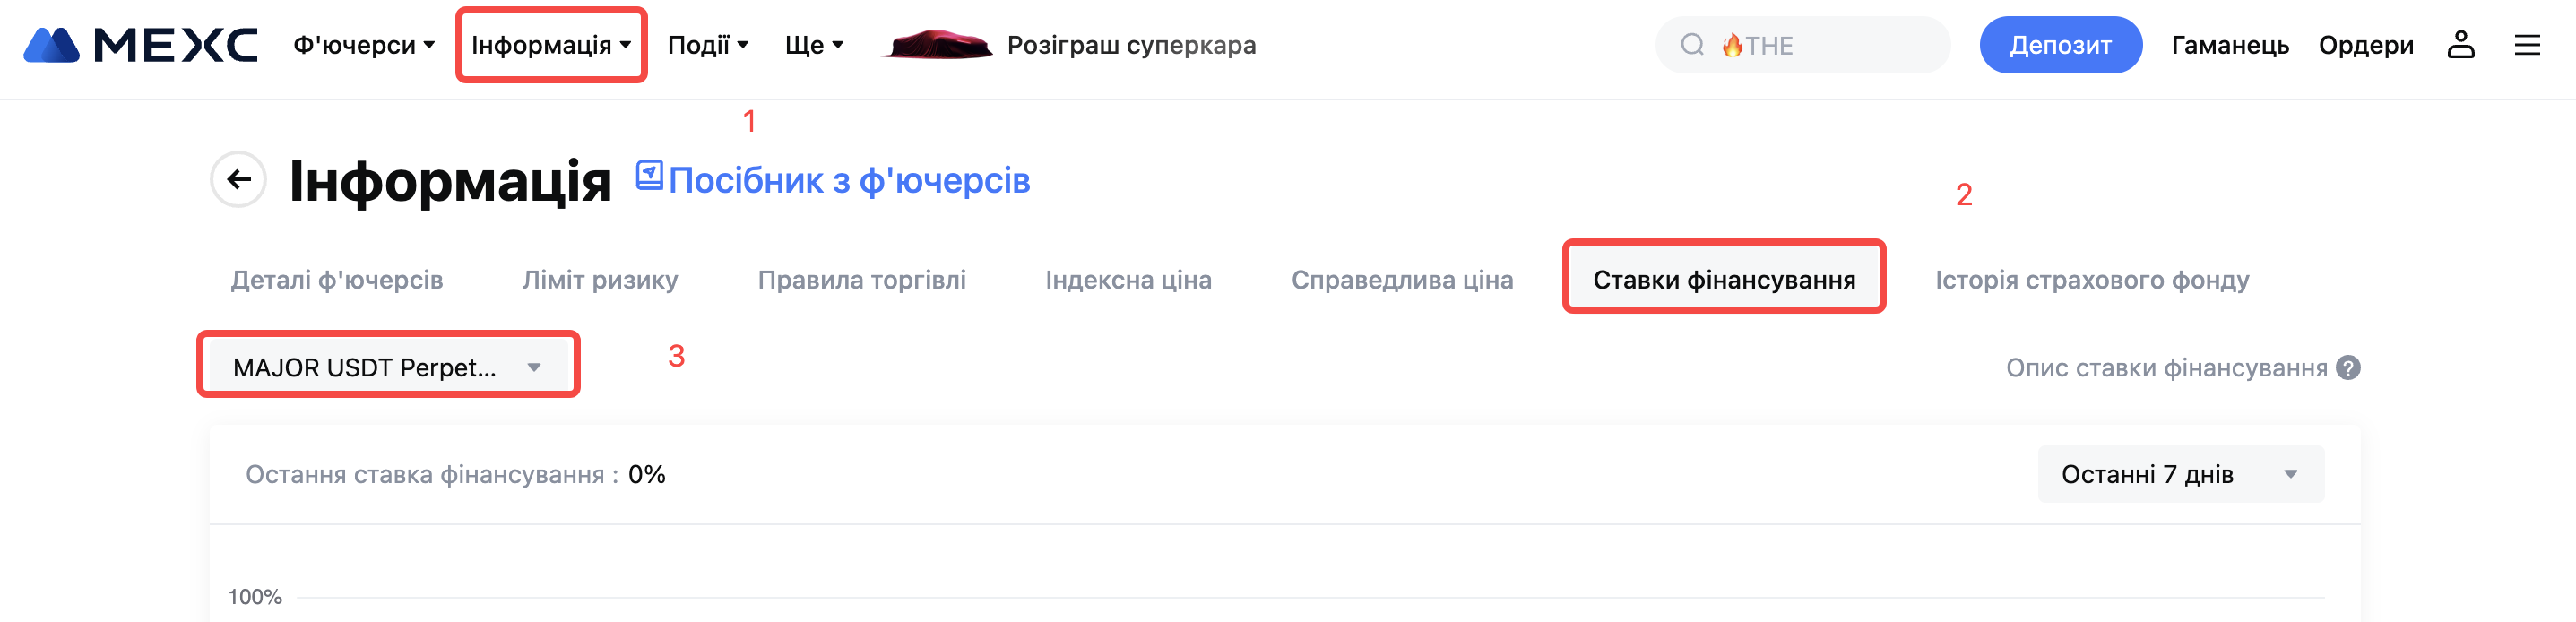Click the supercar giveaway image

pos(936,45)
